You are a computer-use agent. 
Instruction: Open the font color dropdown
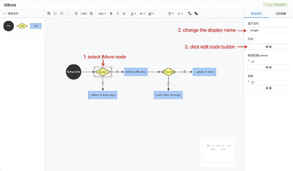133,14
